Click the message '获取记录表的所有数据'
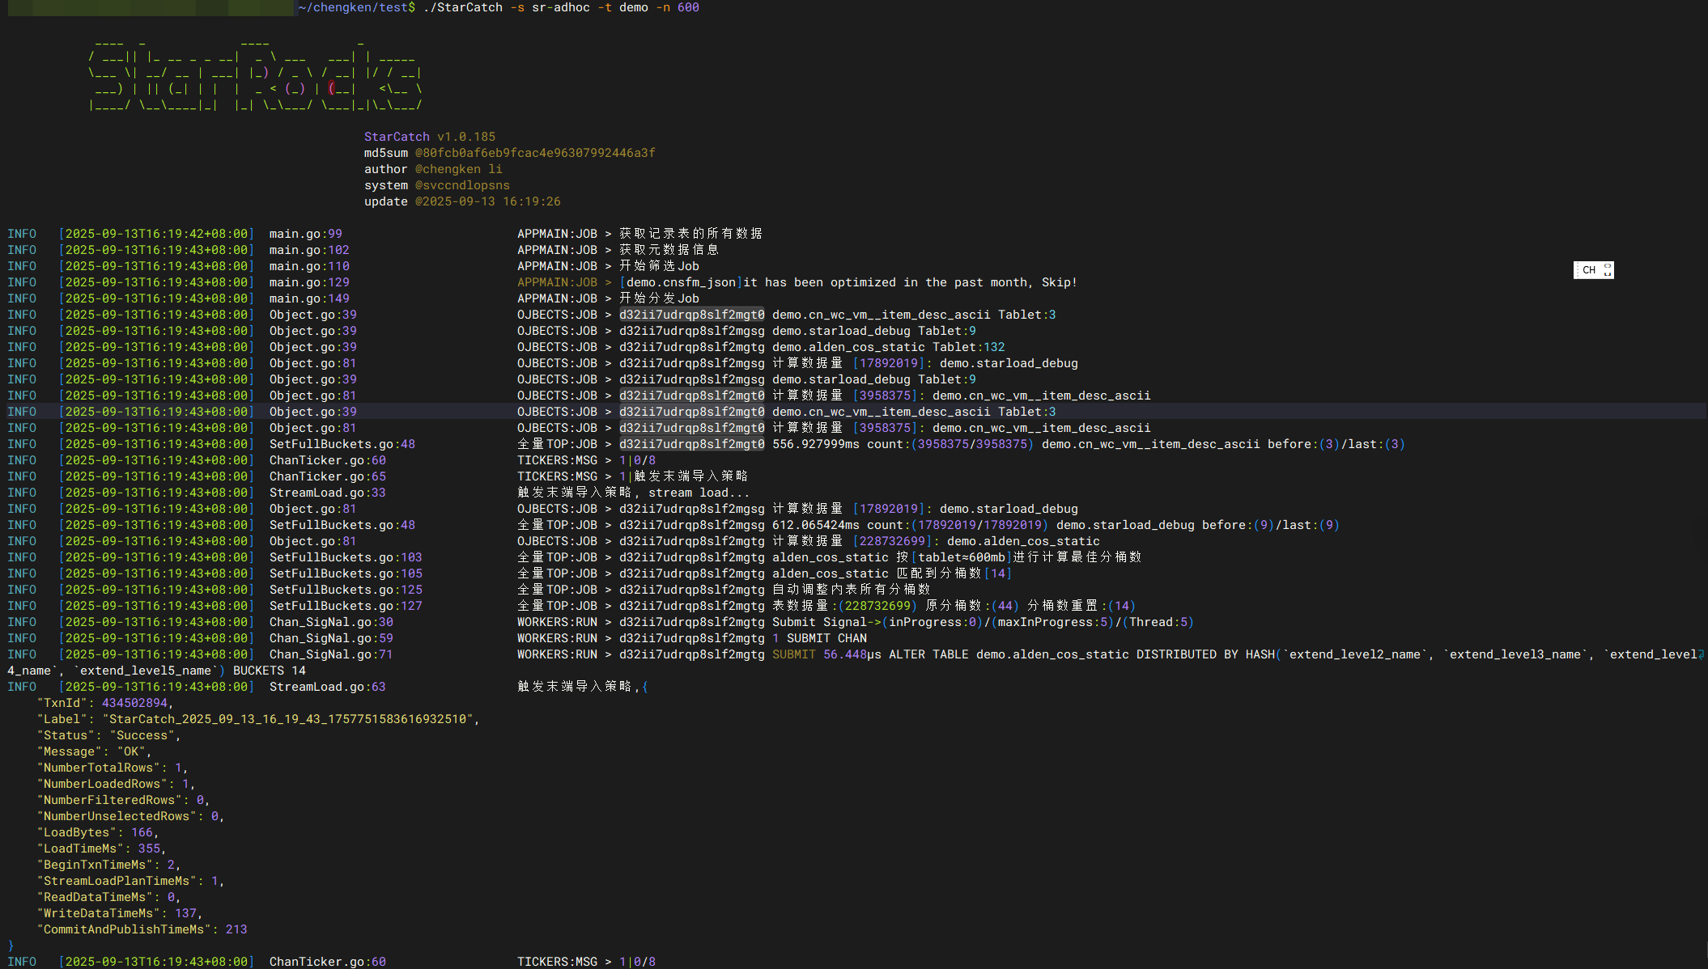 click(690, 234)
